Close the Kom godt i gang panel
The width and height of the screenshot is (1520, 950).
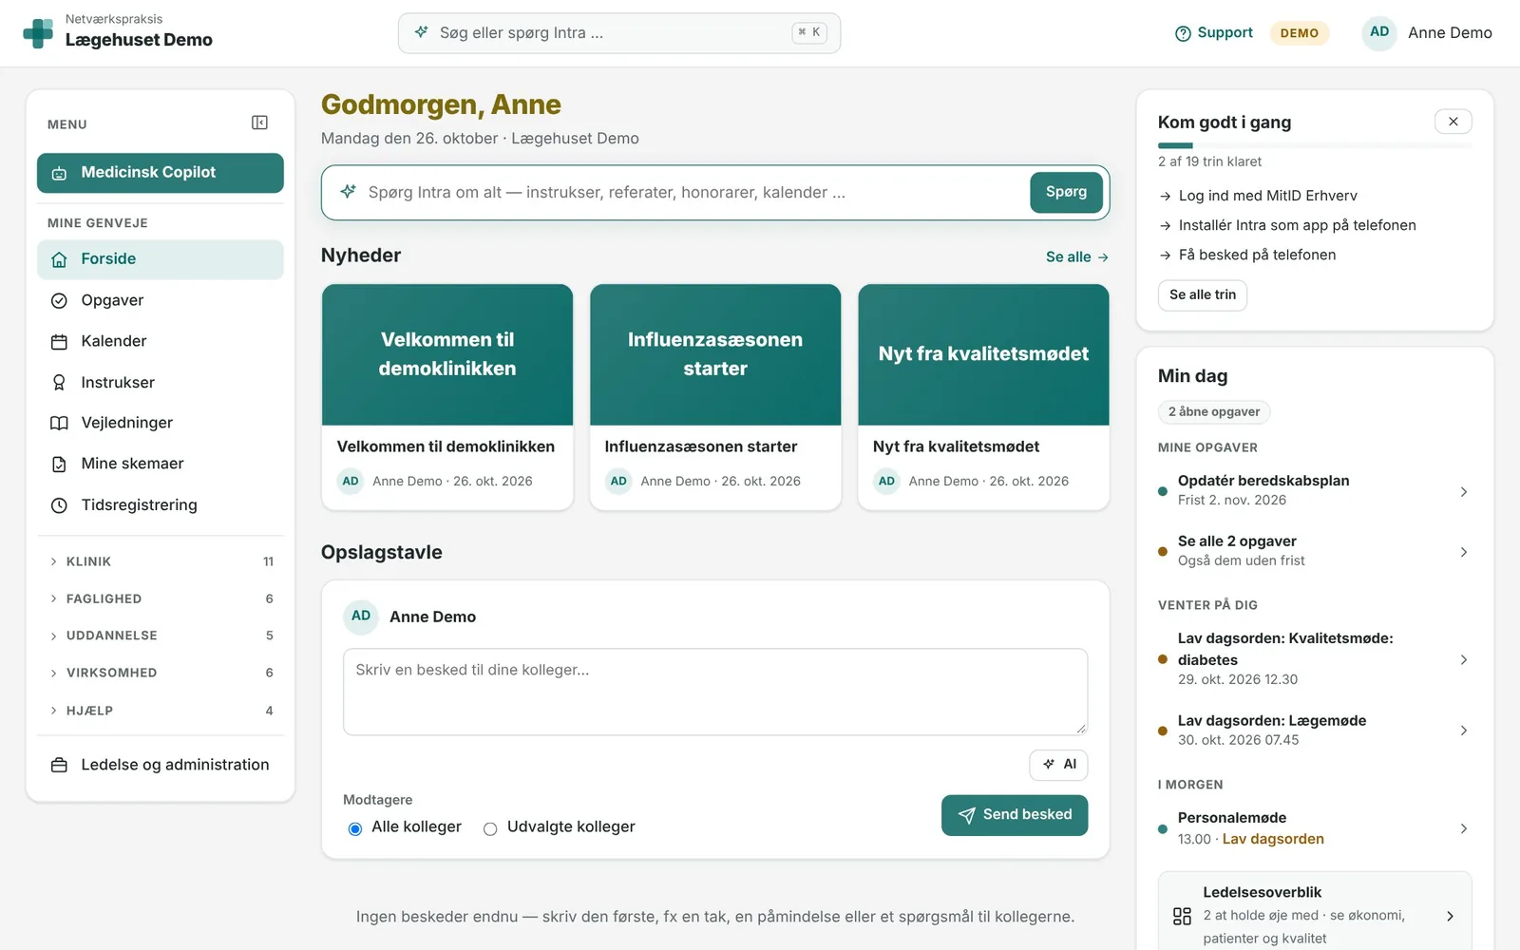pos(1453,122)
